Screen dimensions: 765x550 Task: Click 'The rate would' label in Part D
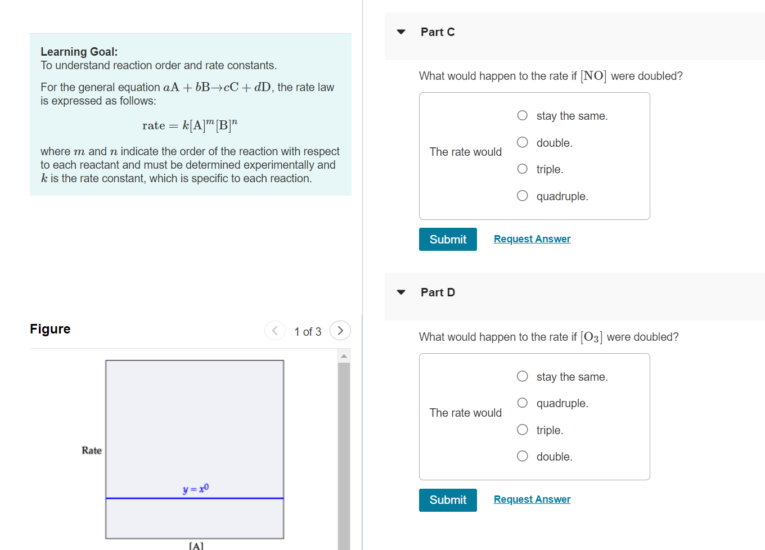pyautogui.click(x=466, y=413)
